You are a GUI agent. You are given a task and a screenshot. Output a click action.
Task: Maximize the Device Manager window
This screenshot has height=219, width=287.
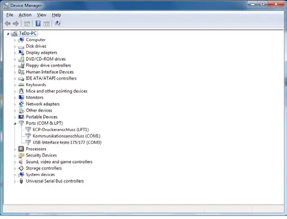[262, 4]
